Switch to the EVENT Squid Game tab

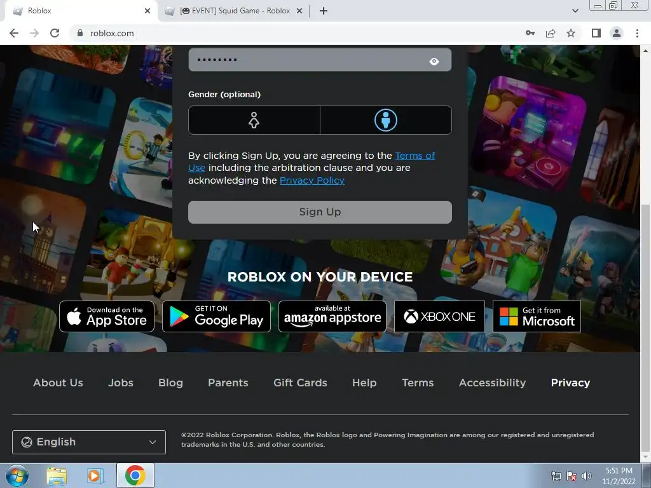234,11
